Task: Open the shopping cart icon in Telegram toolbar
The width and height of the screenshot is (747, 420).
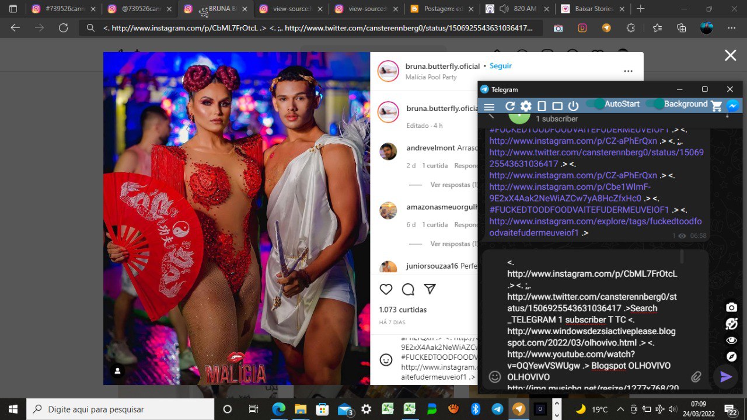Action: point(717,106)
